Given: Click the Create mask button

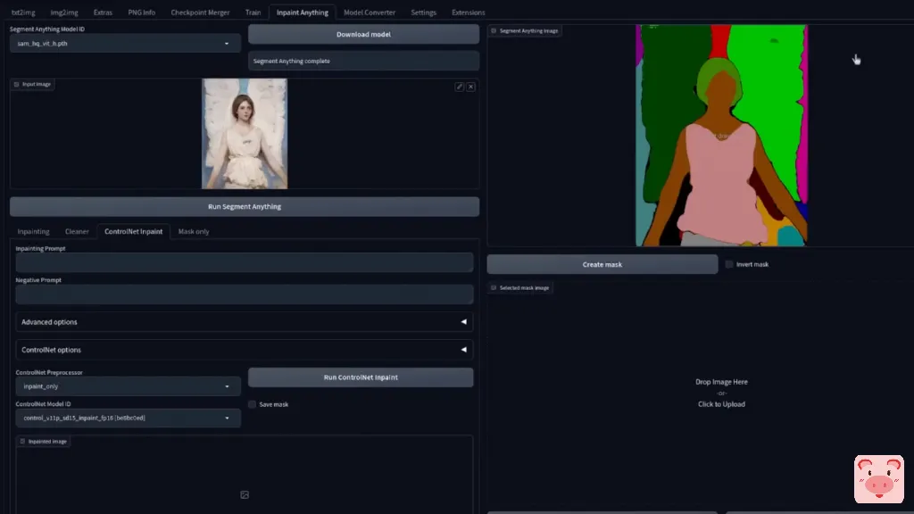Looking at the screenshot, I should pos(602,264).
